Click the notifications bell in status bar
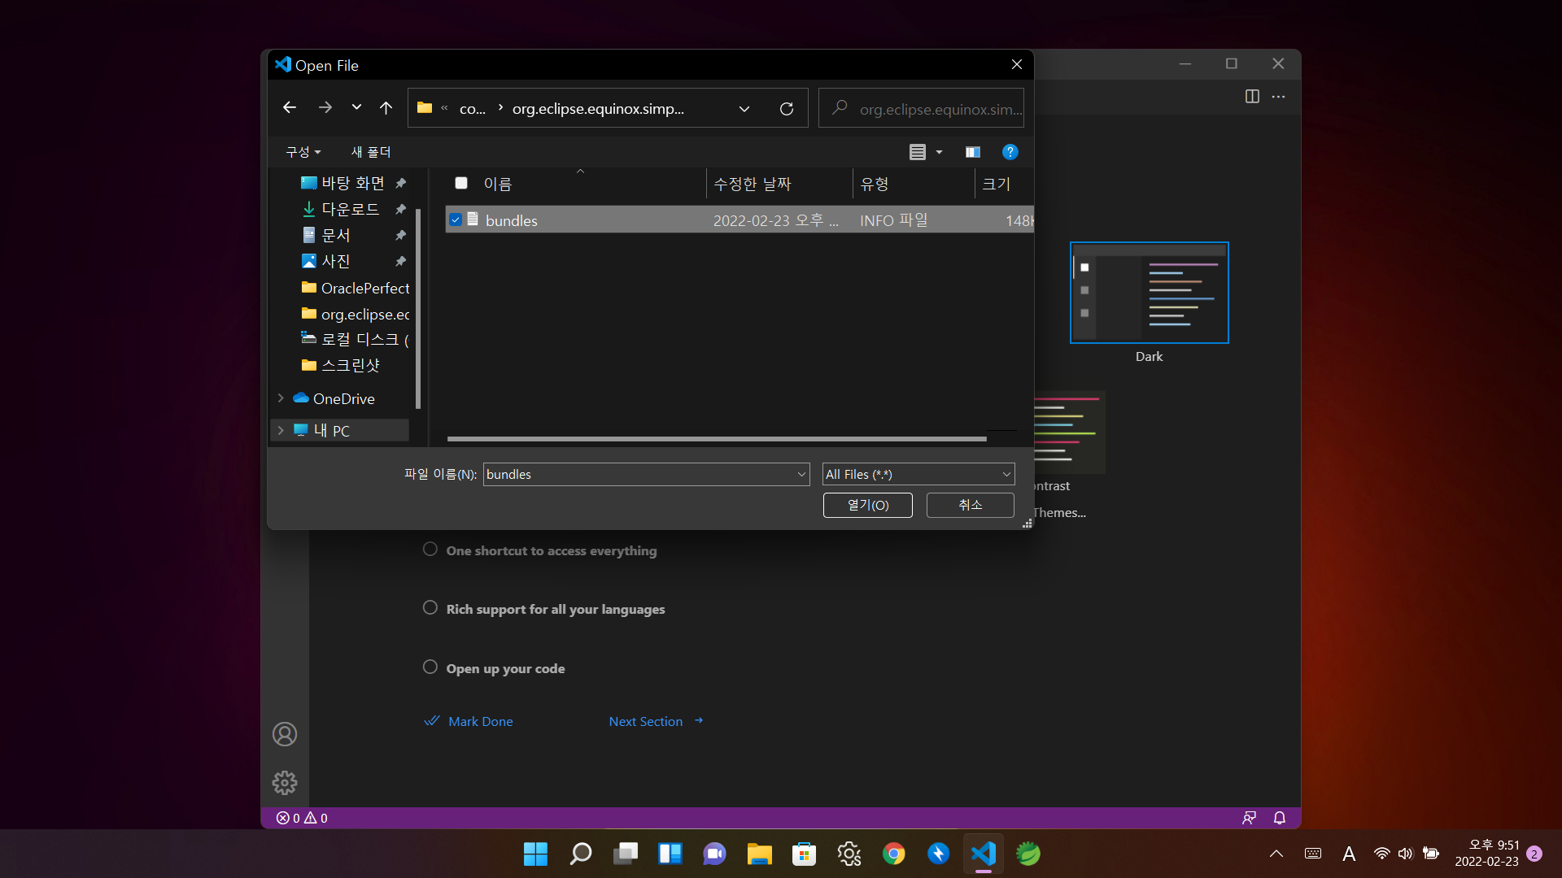 pyautogui.click(x=1279, y=818)
